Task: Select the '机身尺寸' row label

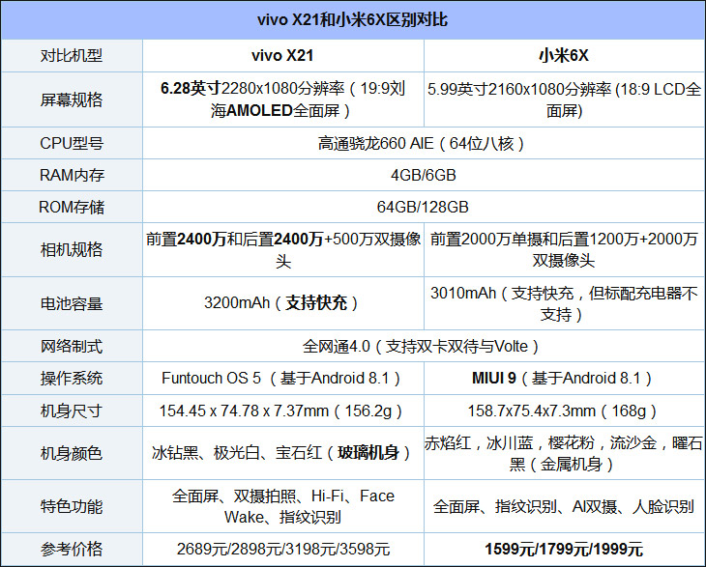Action: pos(72,411)
